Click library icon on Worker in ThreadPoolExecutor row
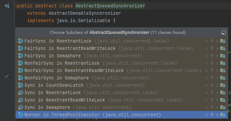Viewport: 231px width, 121px height. [223, 115]
